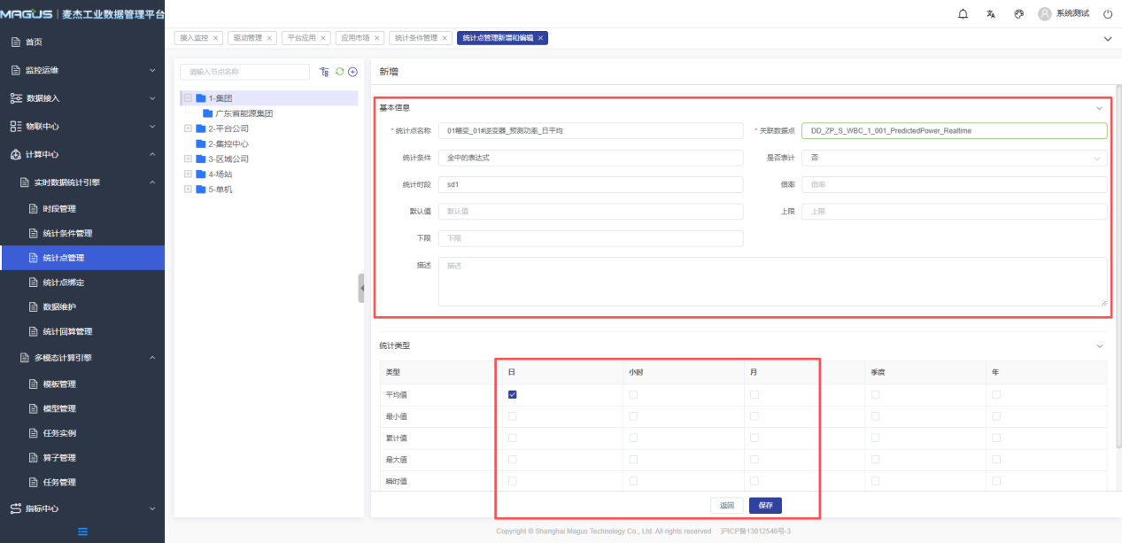Open the theme palette icon
The height and width of the screenshot is (543, 1122).
pos(1018,14)
